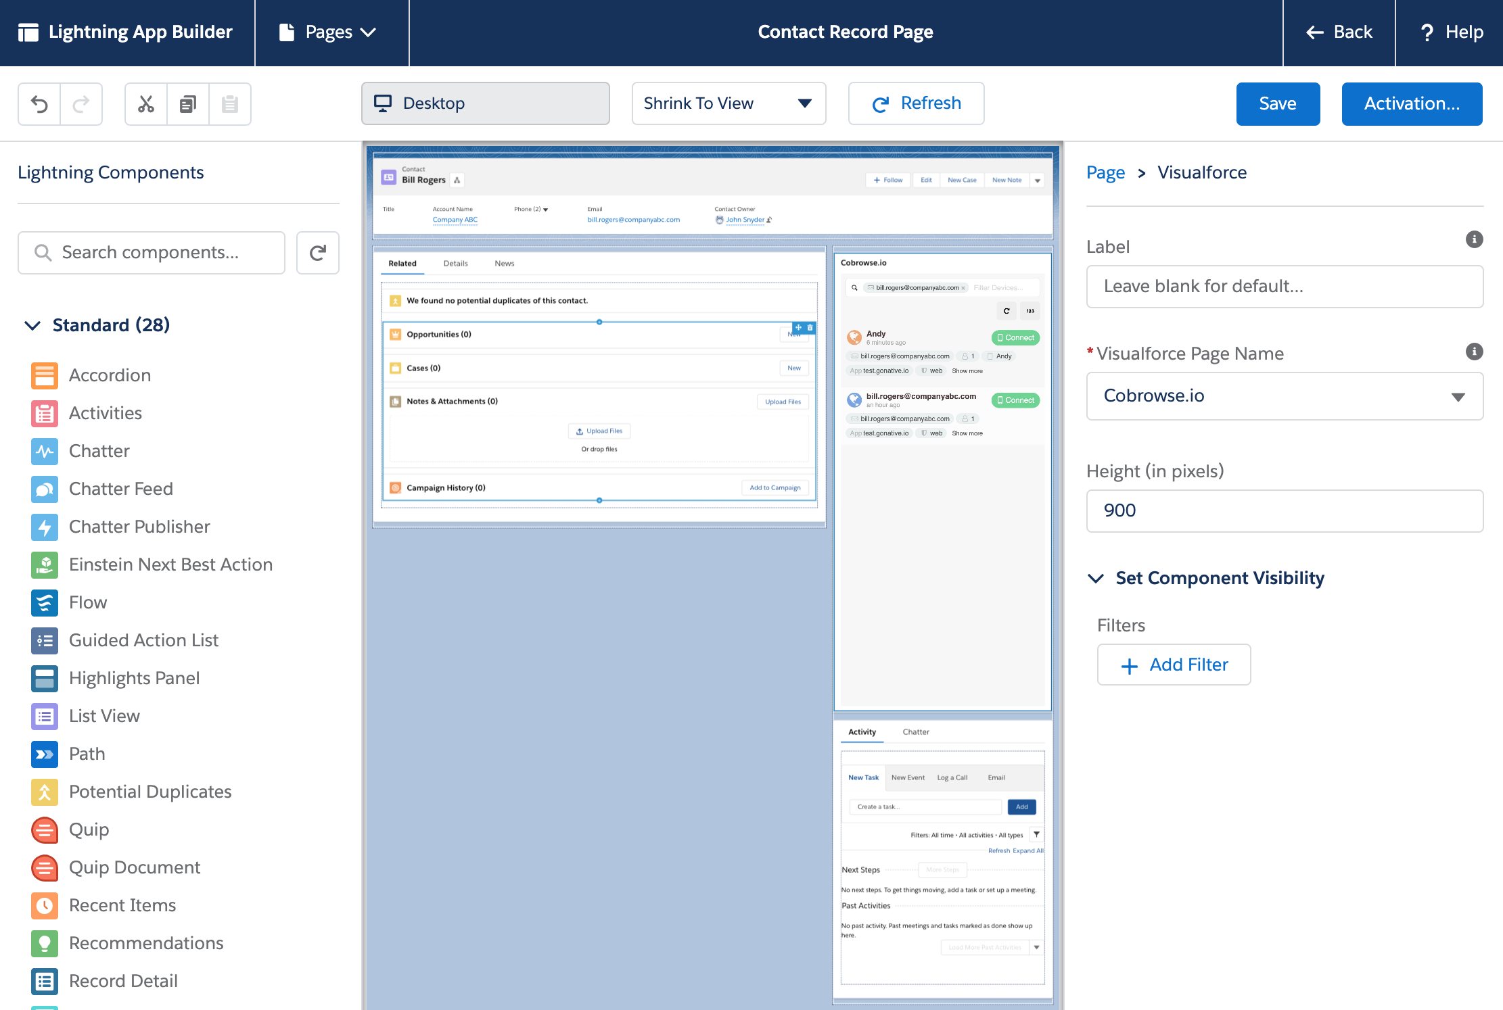Image resolution: width=1503 pixels, height=1010 pixels.
Task: Switch to the Chatter tab in preview
Action: coord(916,732)
